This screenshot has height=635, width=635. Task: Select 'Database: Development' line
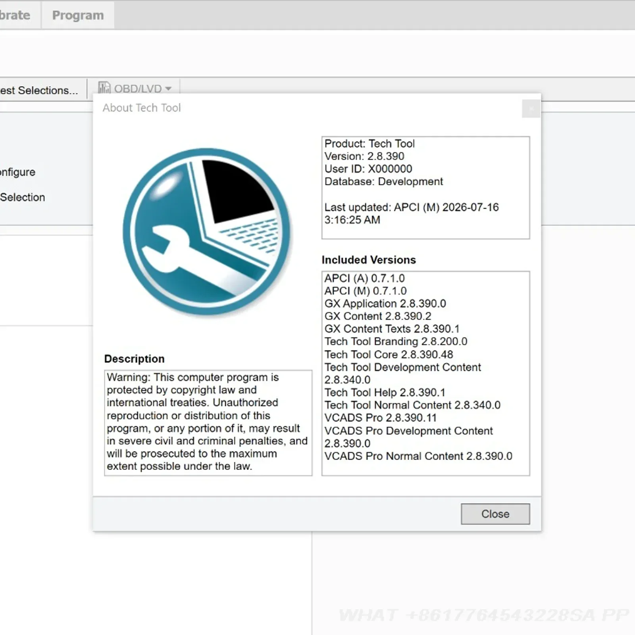383,181
